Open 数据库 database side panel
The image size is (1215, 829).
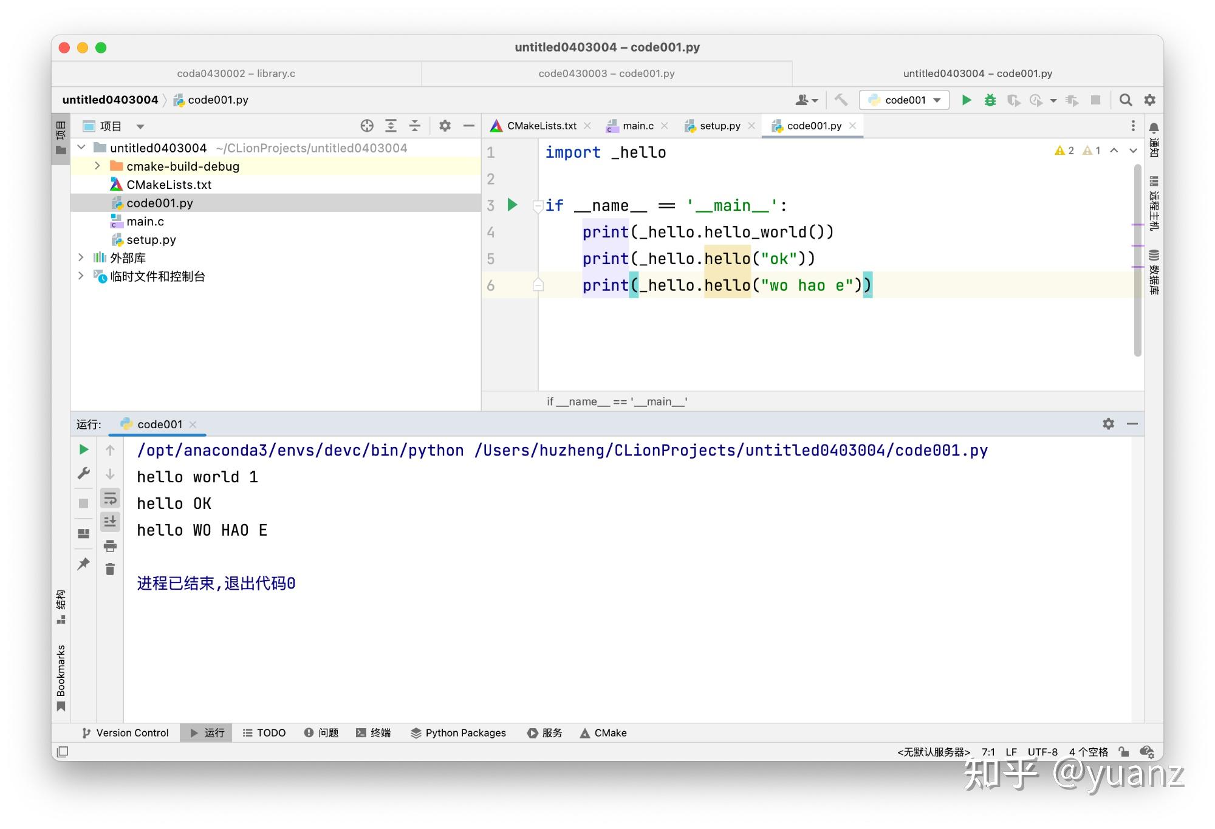click(1154, 272)
